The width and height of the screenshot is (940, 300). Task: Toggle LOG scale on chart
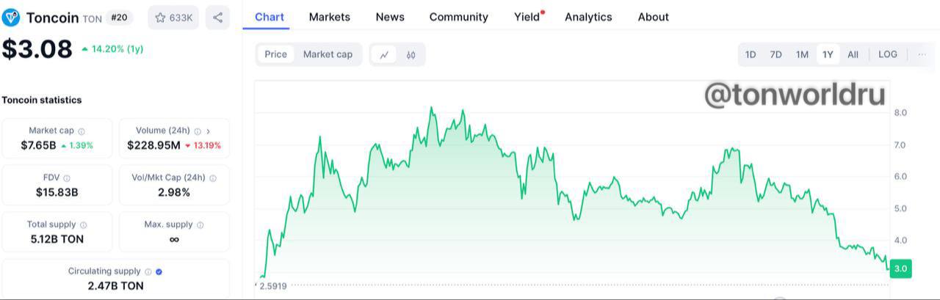888,54
